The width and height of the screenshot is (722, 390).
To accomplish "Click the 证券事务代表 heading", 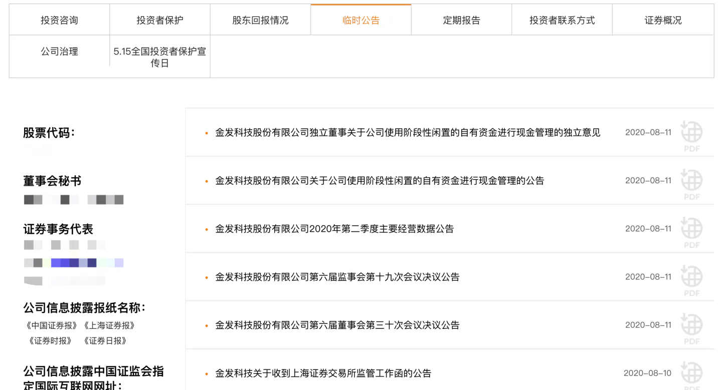I will tap(58, 229).
